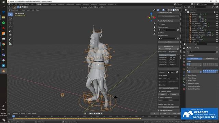
Task: Expand the Motion Paths panel
Action: tap(192, 81)
